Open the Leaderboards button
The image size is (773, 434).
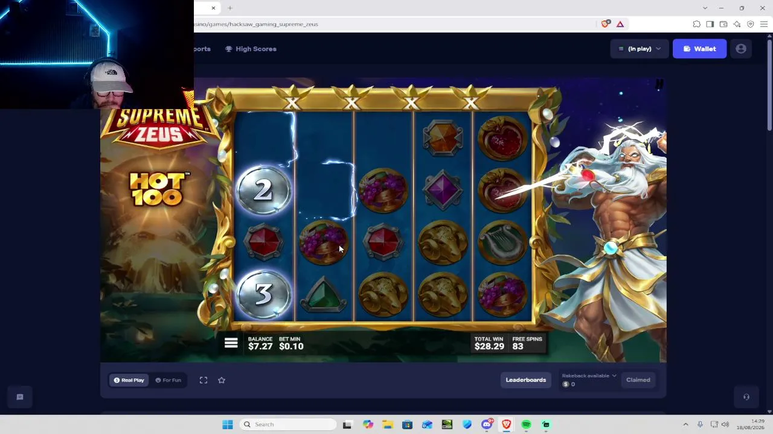(526, 380)
